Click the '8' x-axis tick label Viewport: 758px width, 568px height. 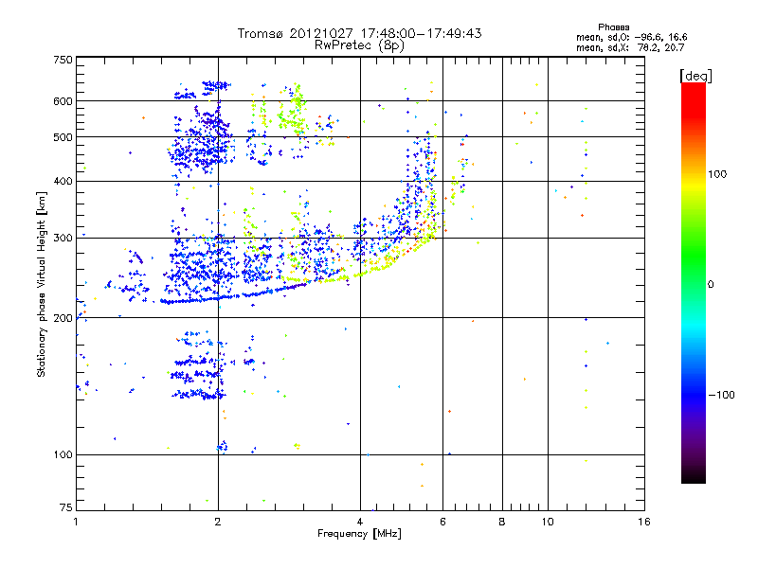click(x=502, y=522)
